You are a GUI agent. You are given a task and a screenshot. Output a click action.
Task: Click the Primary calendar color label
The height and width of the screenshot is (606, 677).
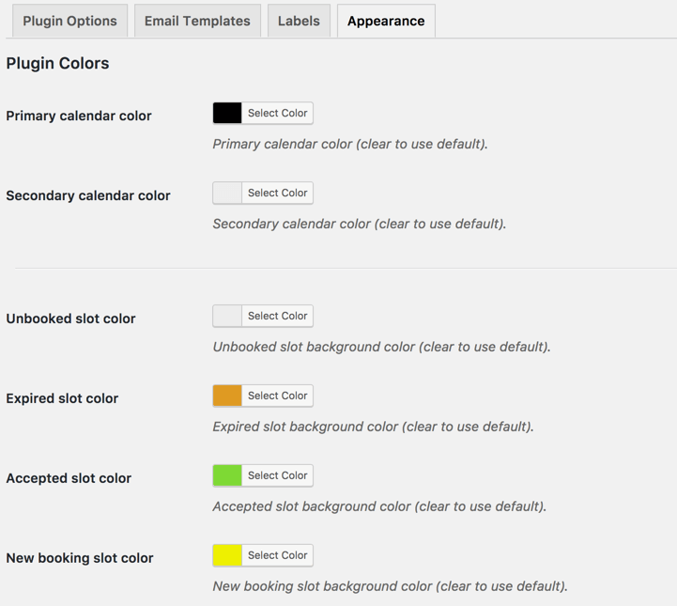[79, 117]
